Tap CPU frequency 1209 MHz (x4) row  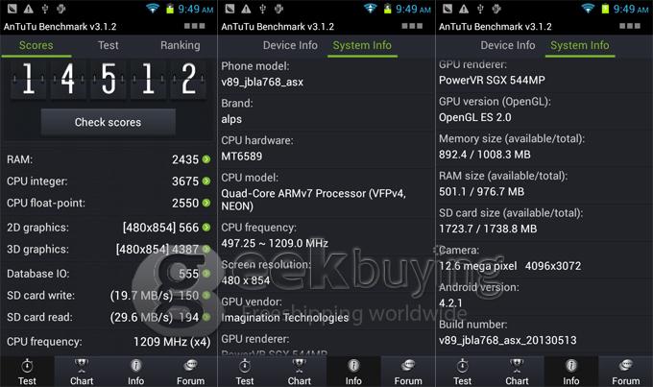109,342
